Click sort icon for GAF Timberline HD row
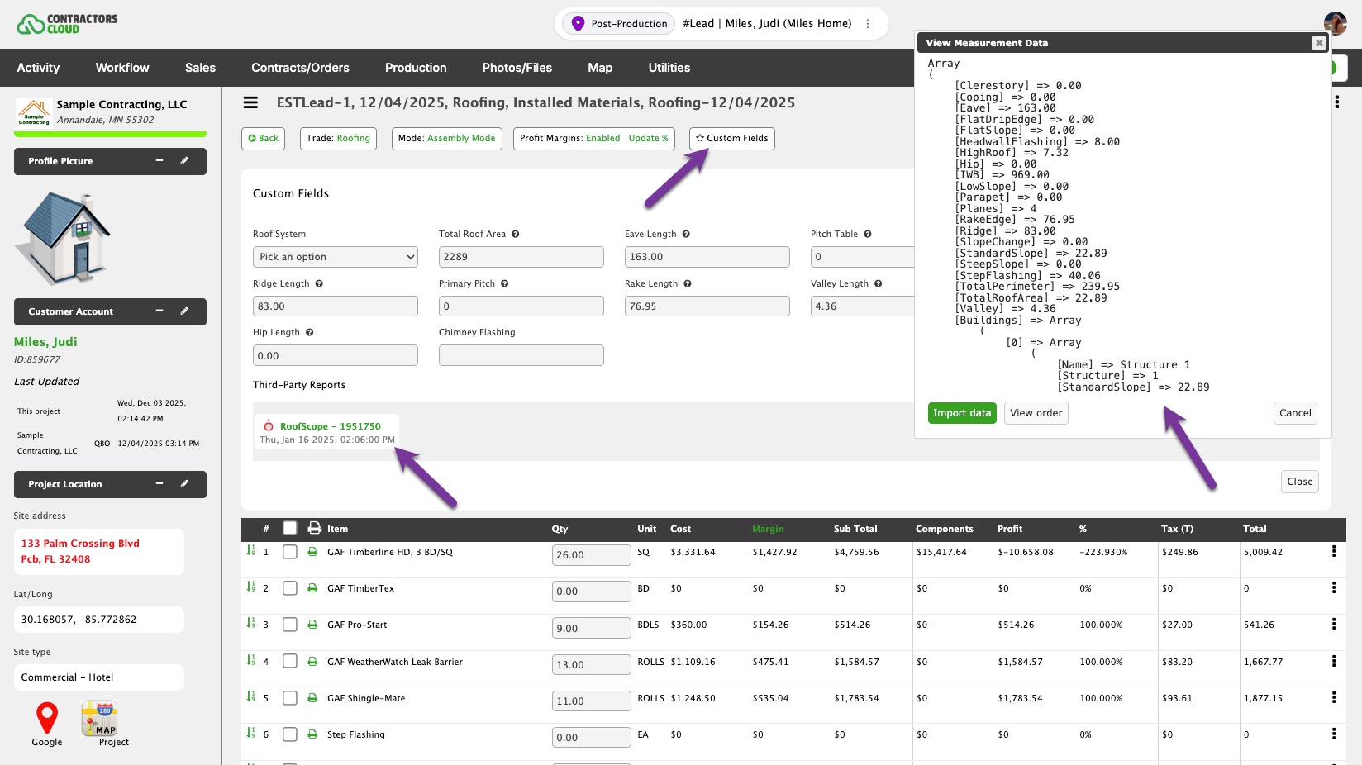Screen dimensions: 1362x765 click(250, 550)
